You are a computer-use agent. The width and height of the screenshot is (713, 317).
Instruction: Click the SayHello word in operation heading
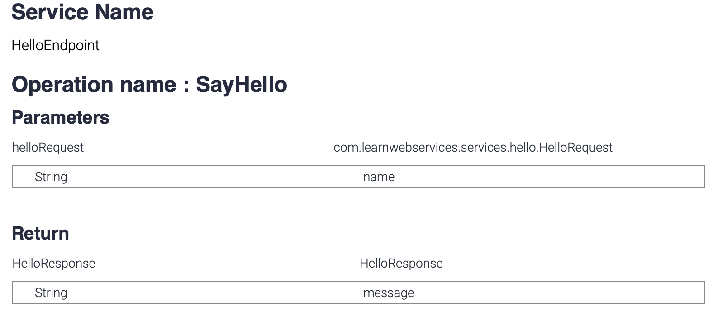pos(241,85)
